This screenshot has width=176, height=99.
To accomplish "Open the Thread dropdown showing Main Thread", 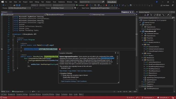I will point(62,8).
